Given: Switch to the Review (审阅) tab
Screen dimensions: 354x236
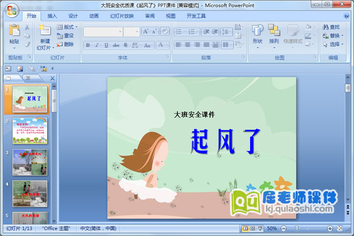Looking at the screenshot, I should click(x=150, y=16).
